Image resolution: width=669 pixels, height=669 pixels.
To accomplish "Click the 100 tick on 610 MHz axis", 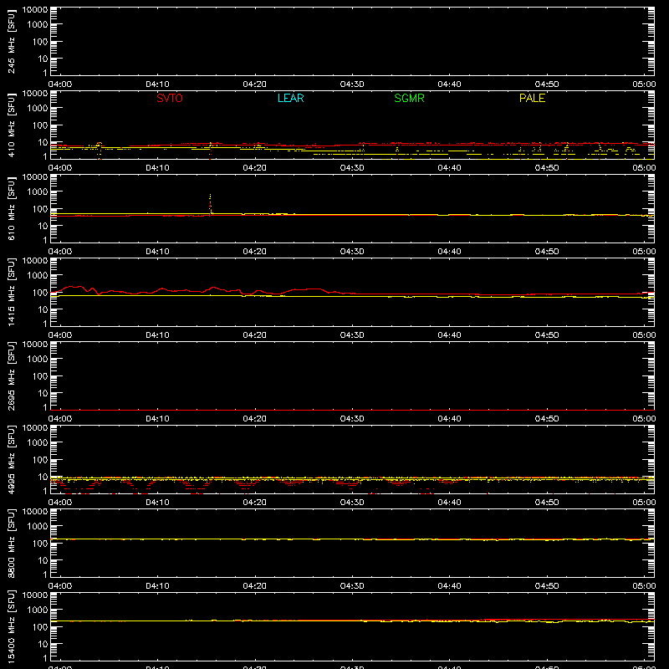I will click(40, 209).
